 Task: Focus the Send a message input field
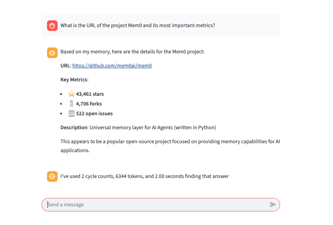point(161,205)
